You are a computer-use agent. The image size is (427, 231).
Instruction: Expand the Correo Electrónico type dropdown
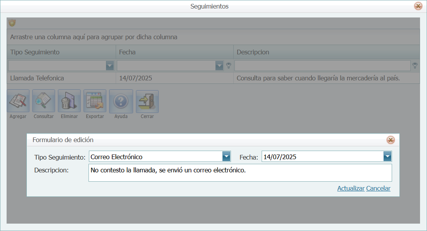(x=226, y=156)
